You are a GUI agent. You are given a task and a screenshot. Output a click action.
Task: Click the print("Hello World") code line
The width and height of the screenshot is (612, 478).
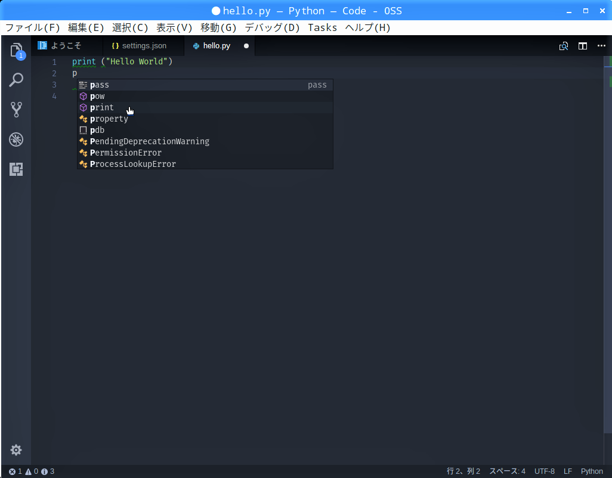pyautogui.click(x=122, y=61)
